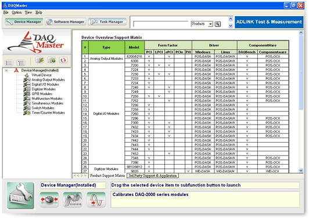Select GPIB Modules tree label
This screenshot has height=218, width=309.
point(42,94)
